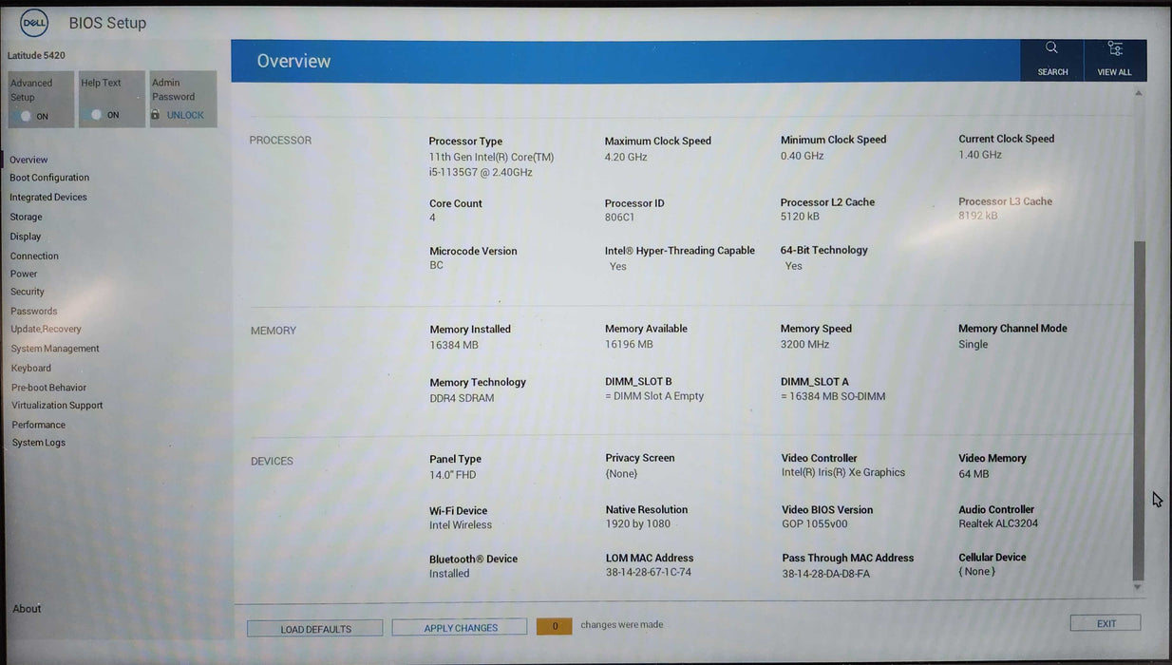Open the Display settings

click(x=25, y=236)
